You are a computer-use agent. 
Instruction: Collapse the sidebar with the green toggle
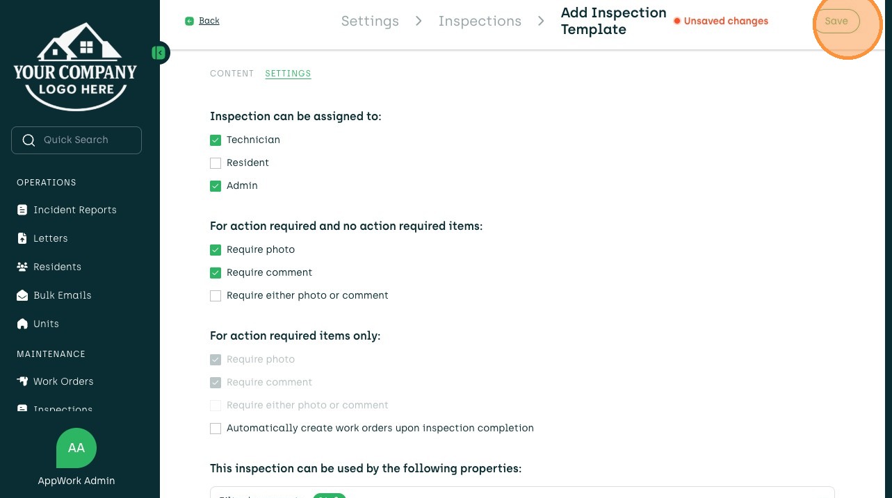point(159,52)
